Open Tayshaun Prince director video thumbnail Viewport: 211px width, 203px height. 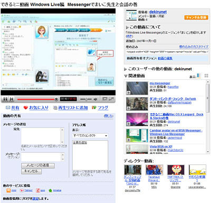coord(154,170)
